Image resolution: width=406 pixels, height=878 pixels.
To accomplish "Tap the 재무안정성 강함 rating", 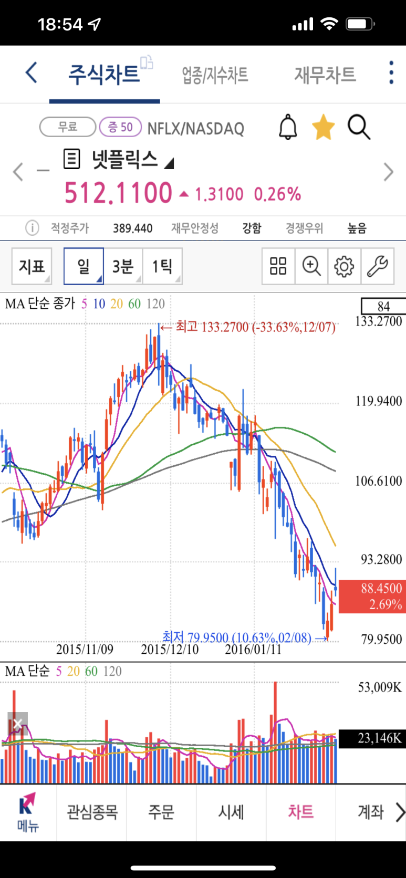I will tap(216, 228).
